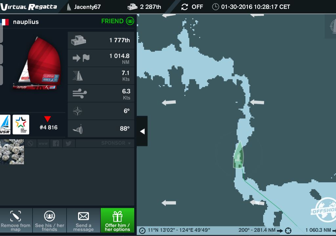This screenshot has width=336, height=236.
Task: Click the 11°N 13'02" coordinates readout
Action: pyautogui.click(x=179, y=230)
